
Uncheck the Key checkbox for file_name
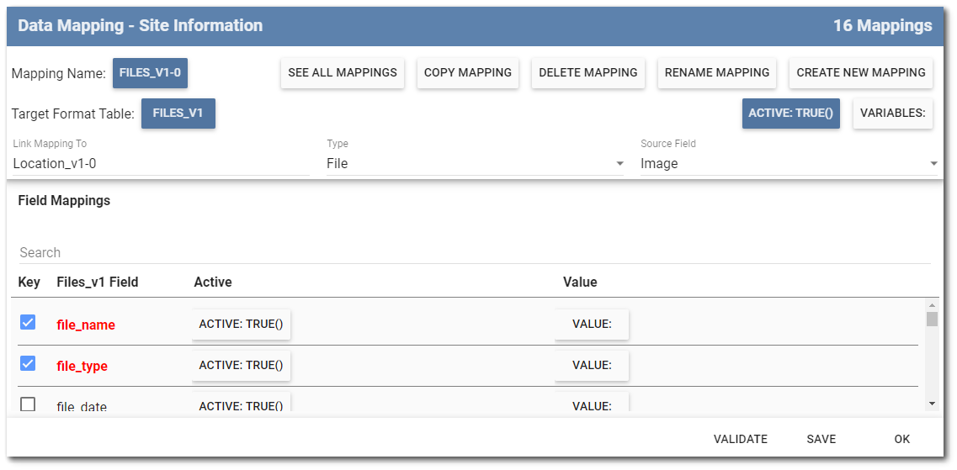pos(28,323)
